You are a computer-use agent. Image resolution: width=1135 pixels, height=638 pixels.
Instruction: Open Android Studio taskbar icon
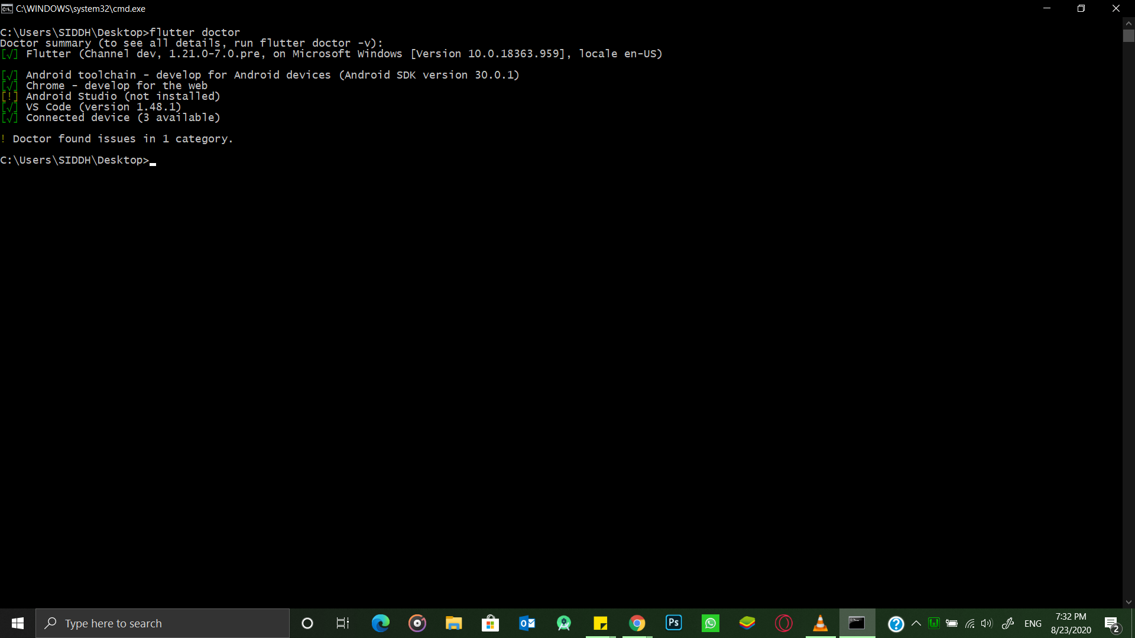pyautogui.click(x=563, y=623)
